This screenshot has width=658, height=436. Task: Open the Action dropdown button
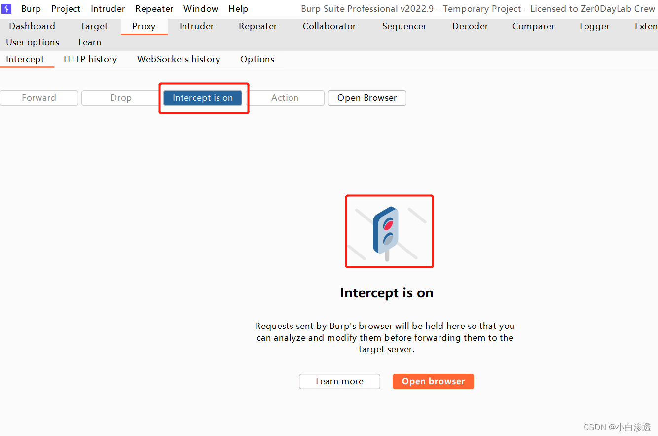[x=285, y=98]
